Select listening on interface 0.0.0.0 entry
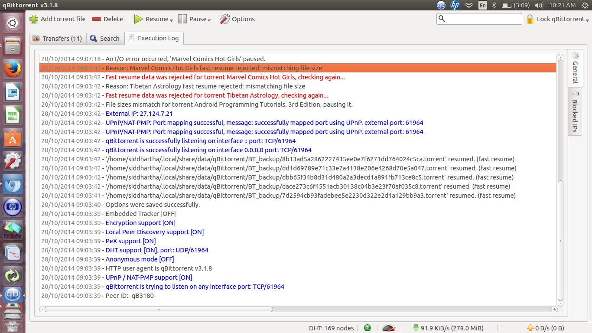592x333 pixels. (x=298, y=150)
